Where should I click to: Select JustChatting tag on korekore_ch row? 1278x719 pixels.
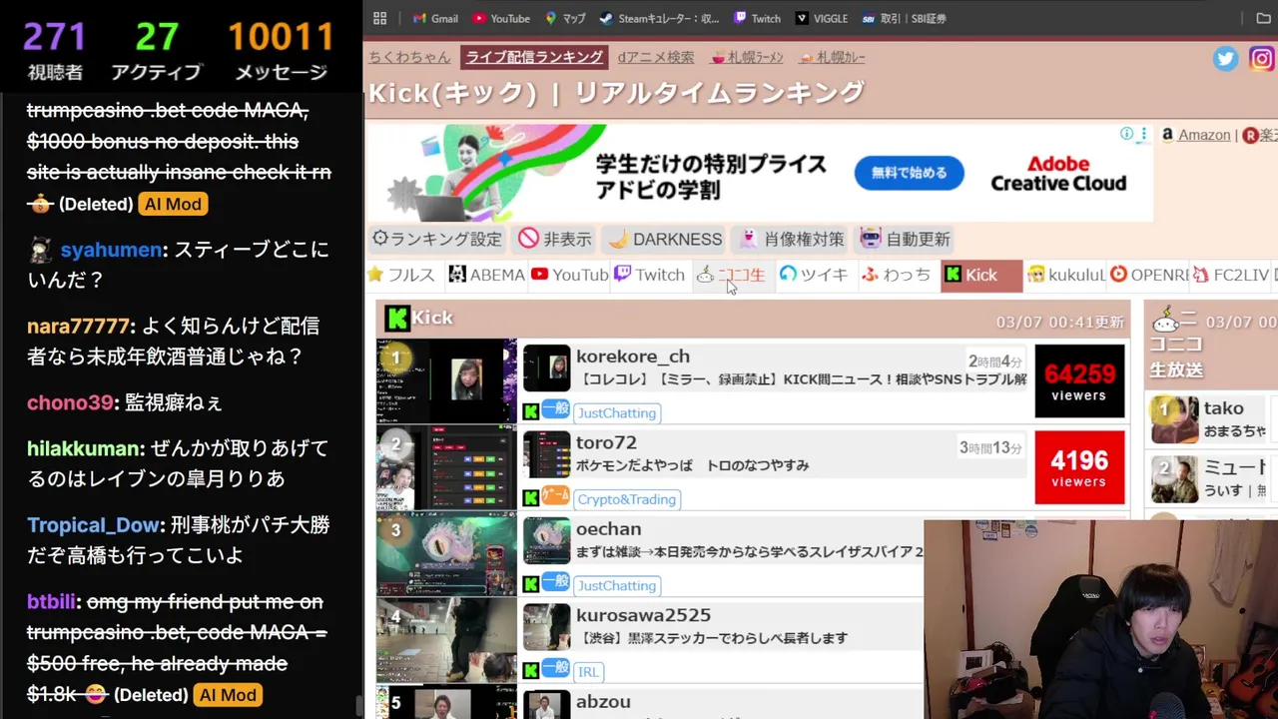[x=617, y=412]
